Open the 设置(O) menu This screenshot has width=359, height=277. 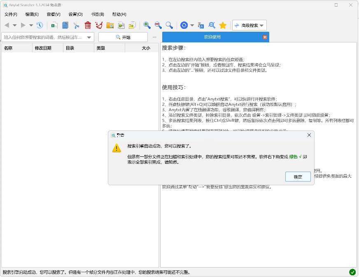click(76, 14)
